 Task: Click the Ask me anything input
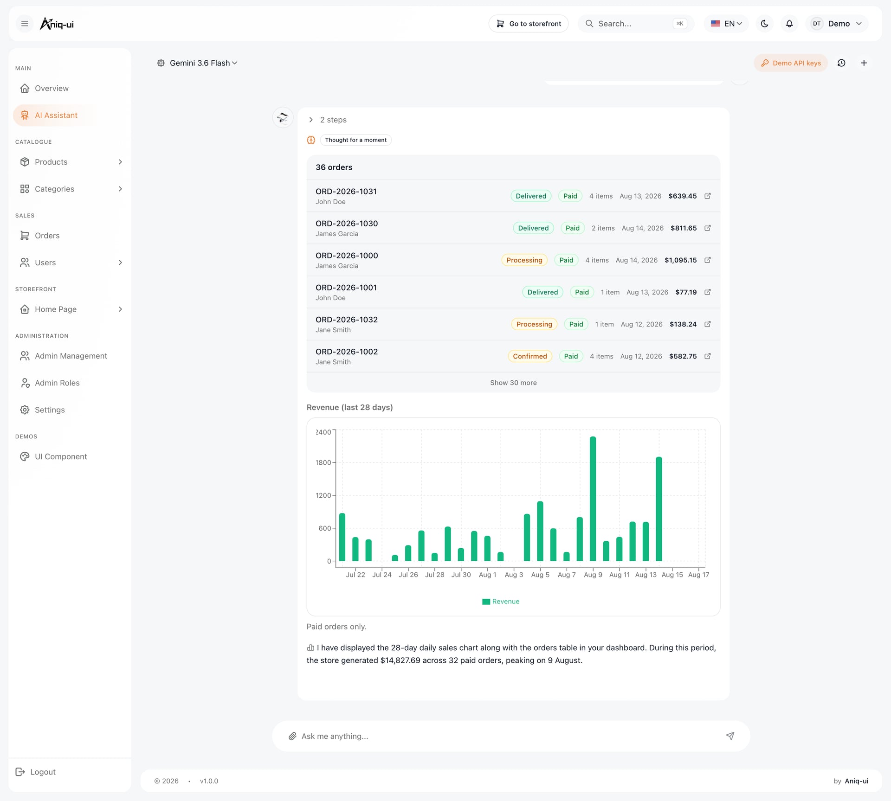pos(510,736)
